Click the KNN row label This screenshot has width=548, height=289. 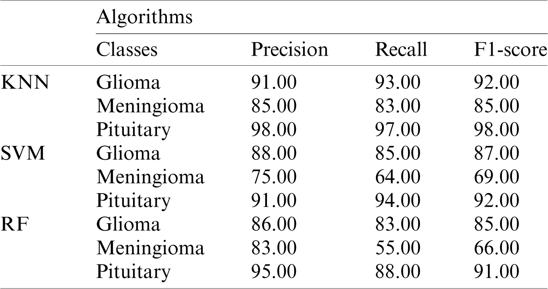click(25, 82)
